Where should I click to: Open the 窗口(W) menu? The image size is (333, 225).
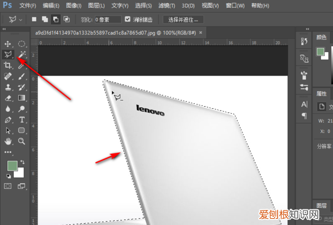[x=235, y=6]
